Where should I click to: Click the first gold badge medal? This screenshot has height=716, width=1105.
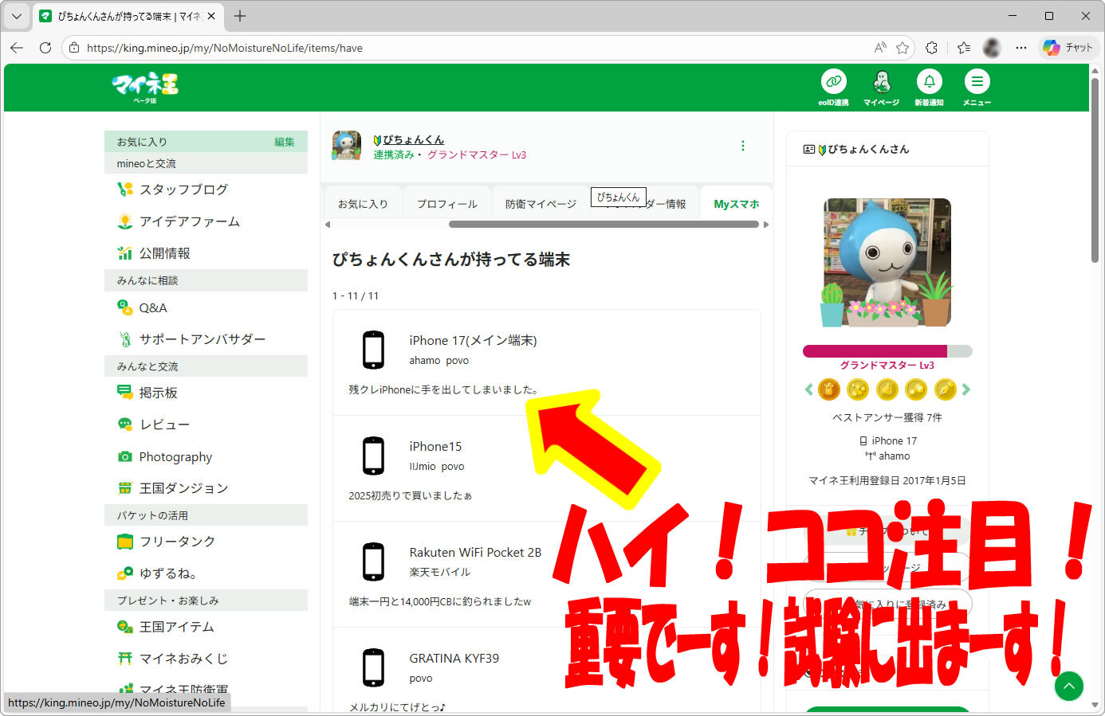click(x=829, y=389)
